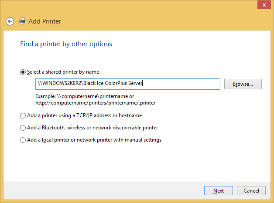Cancel the Add Printer wizard
The image size is (274, 203).
251,191
